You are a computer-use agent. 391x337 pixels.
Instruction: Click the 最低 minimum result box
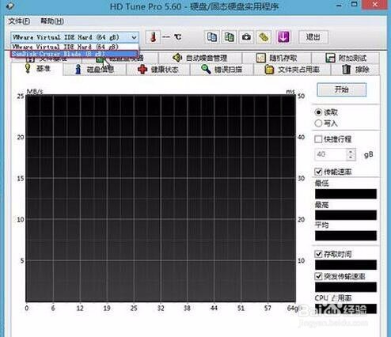[x=346, y=194]
